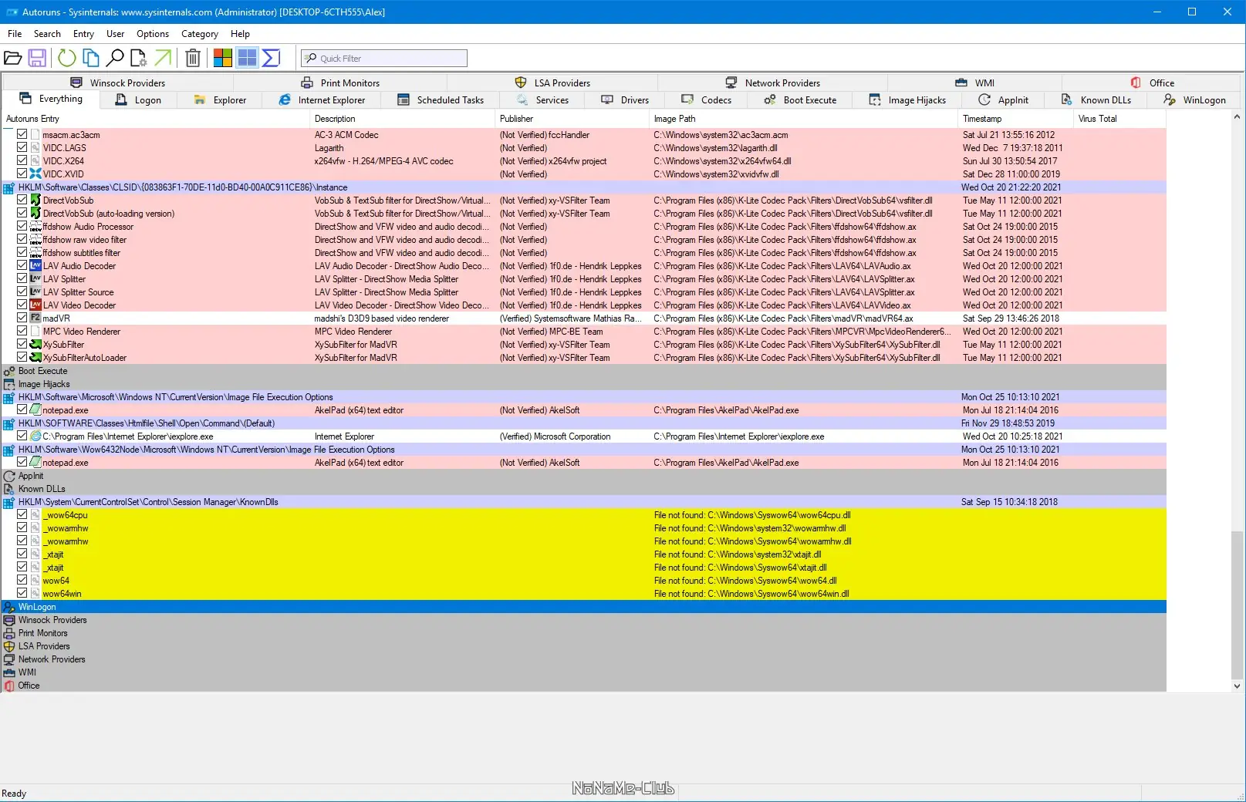
Task: Click the LAV Video Decoder row icon
Action: pos(35,305)
